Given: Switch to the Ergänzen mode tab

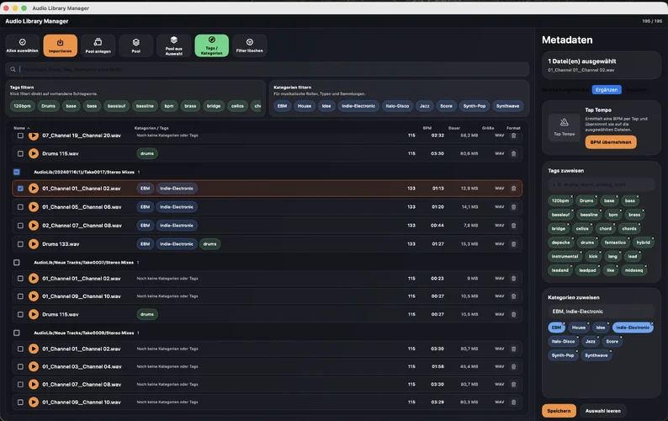Looking at the screenshot, I should tap(607, 89).
